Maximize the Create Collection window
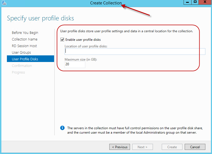 (195, 2)
